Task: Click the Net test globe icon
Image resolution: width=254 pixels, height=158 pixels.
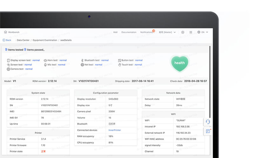Action: [x=82, y=65]
